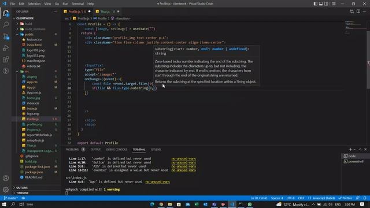Open editor more actions menu
The height and width of the screenshot is (208, 370).
(365, 12)
